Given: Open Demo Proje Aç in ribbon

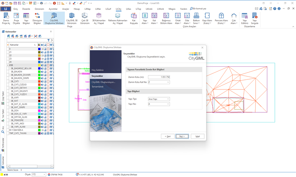Looking at the screenshot, I should [6, 18].
